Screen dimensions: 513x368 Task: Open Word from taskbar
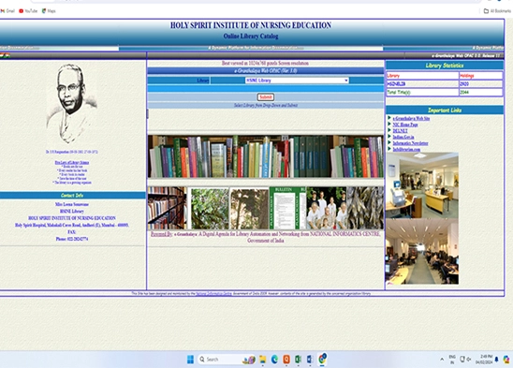click(310, 360)
